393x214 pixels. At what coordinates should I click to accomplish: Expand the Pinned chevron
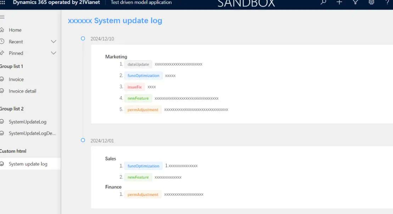click(x=54, y=53)
